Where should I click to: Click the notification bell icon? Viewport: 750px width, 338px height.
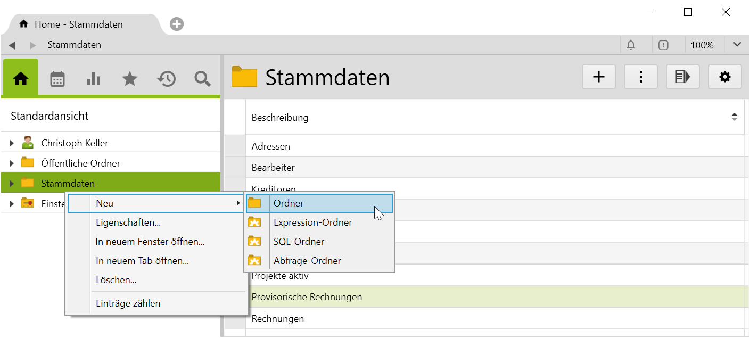pyautogui.click(x=631, y=45)
